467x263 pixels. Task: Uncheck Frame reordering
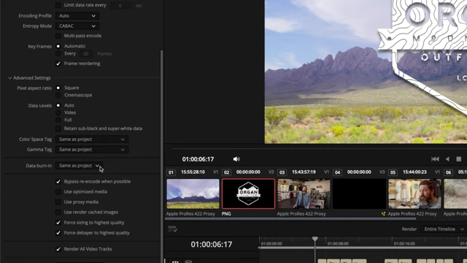[x=58, y=64]
